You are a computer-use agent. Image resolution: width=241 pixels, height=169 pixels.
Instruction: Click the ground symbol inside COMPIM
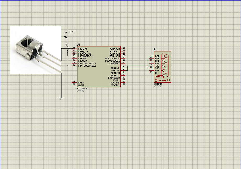pyautogui.click(x=157, y=77)
